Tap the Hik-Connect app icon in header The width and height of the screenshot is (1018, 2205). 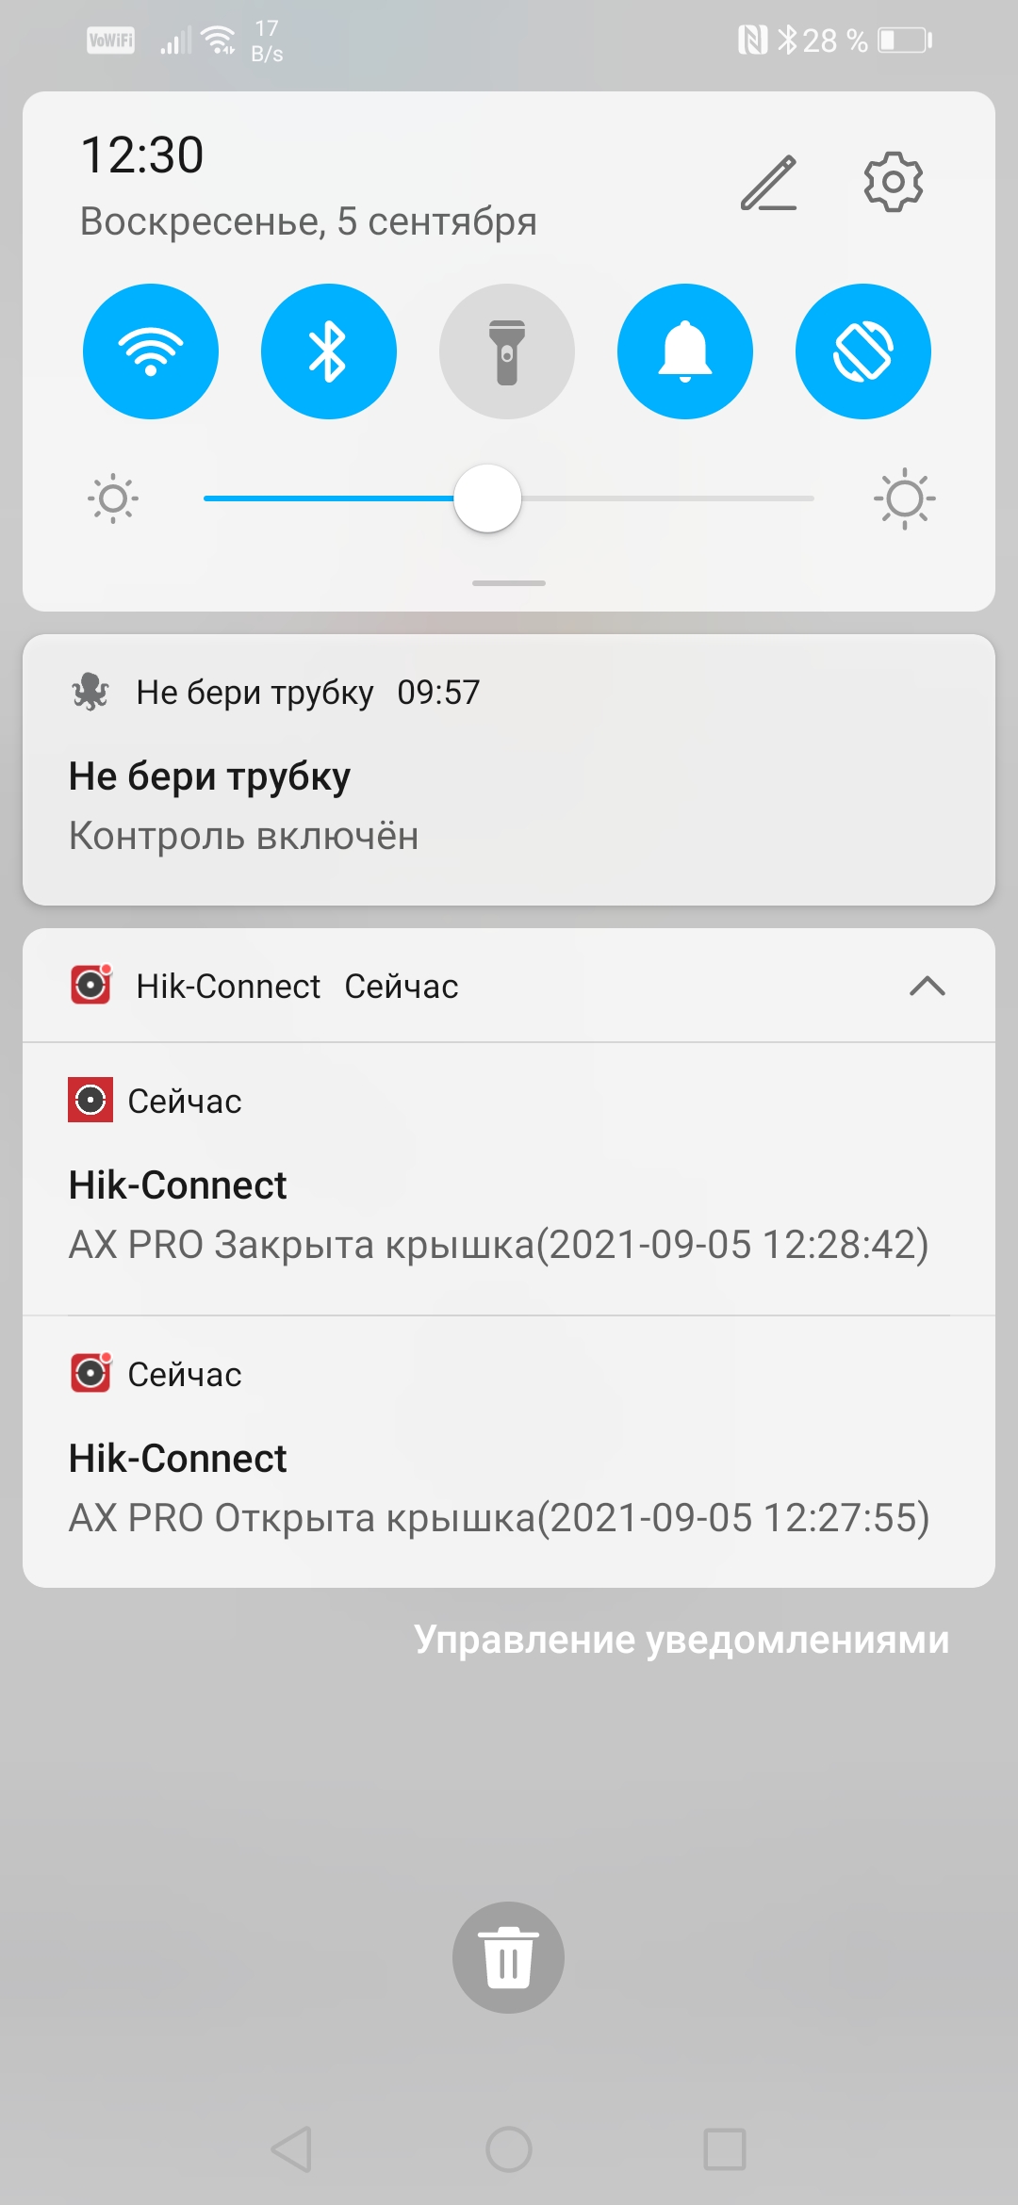click(x=91, y=986)
